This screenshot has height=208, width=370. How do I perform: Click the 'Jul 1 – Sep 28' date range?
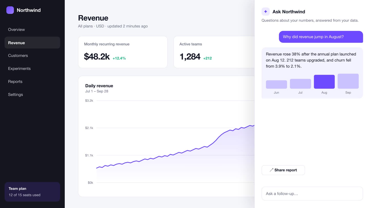pos(97,91)
